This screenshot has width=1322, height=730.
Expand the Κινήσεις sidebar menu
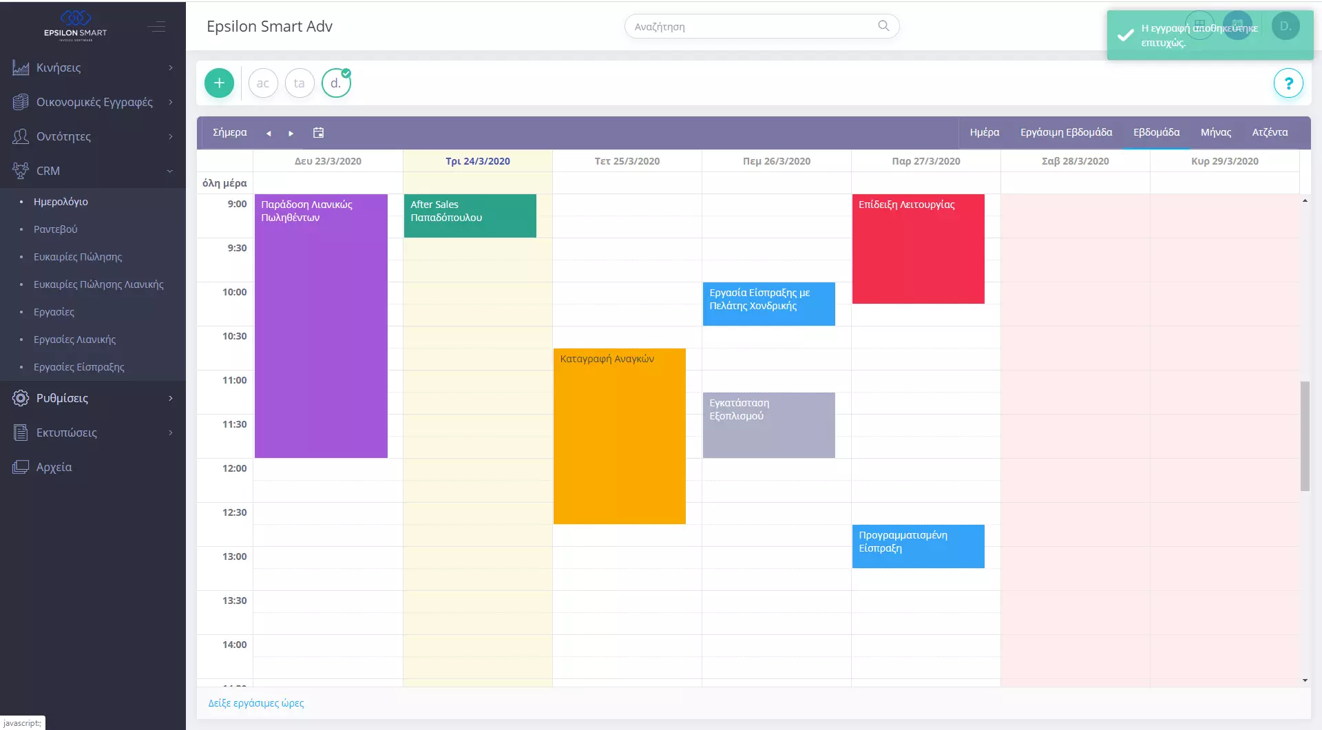tap(93, 67)
